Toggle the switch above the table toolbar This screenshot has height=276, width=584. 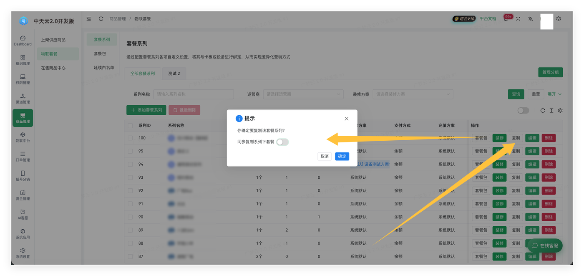click(x=523, y=111)
